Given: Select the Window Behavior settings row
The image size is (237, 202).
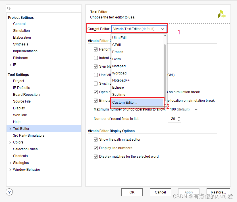Looking at the screenshot, I should click(44, 170).
